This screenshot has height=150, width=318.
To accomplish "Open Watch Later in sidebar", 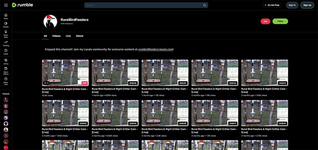I will coord(6,81).
